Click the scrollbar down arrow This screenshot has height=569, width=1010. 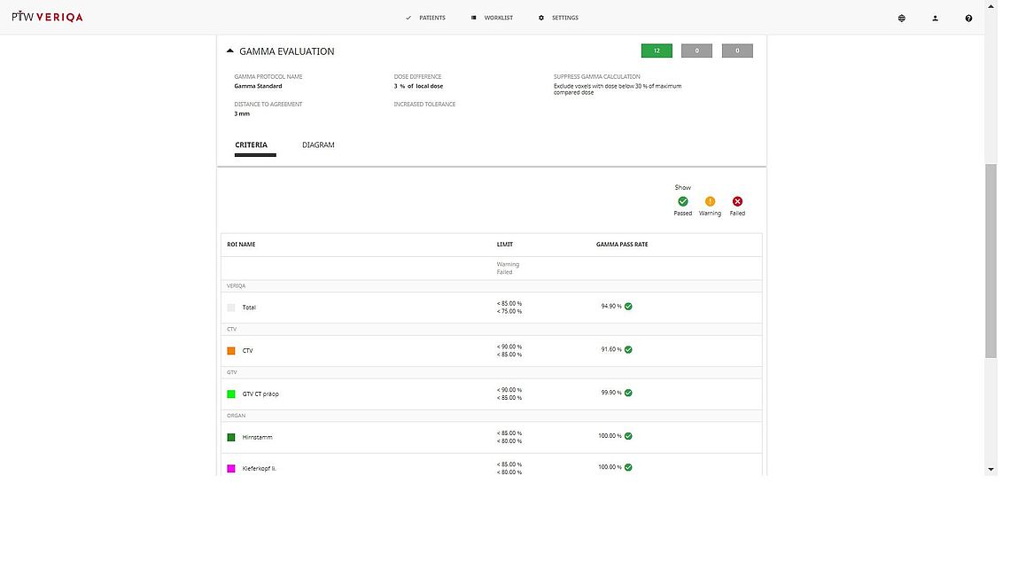pyautogui.click(x=991, y=470)
